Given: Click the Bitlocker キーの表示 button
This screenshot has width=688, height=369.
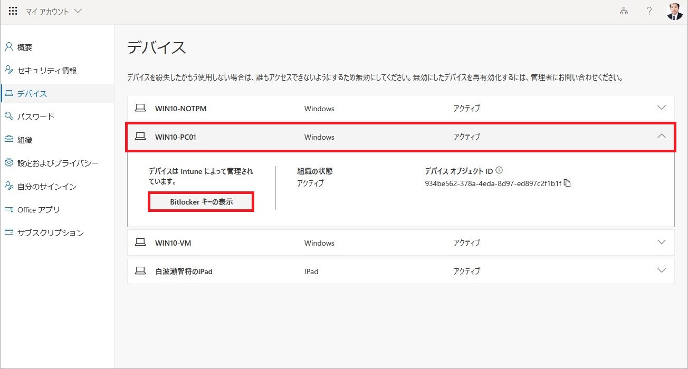Looking at the screenshot, I should (201, 202).
